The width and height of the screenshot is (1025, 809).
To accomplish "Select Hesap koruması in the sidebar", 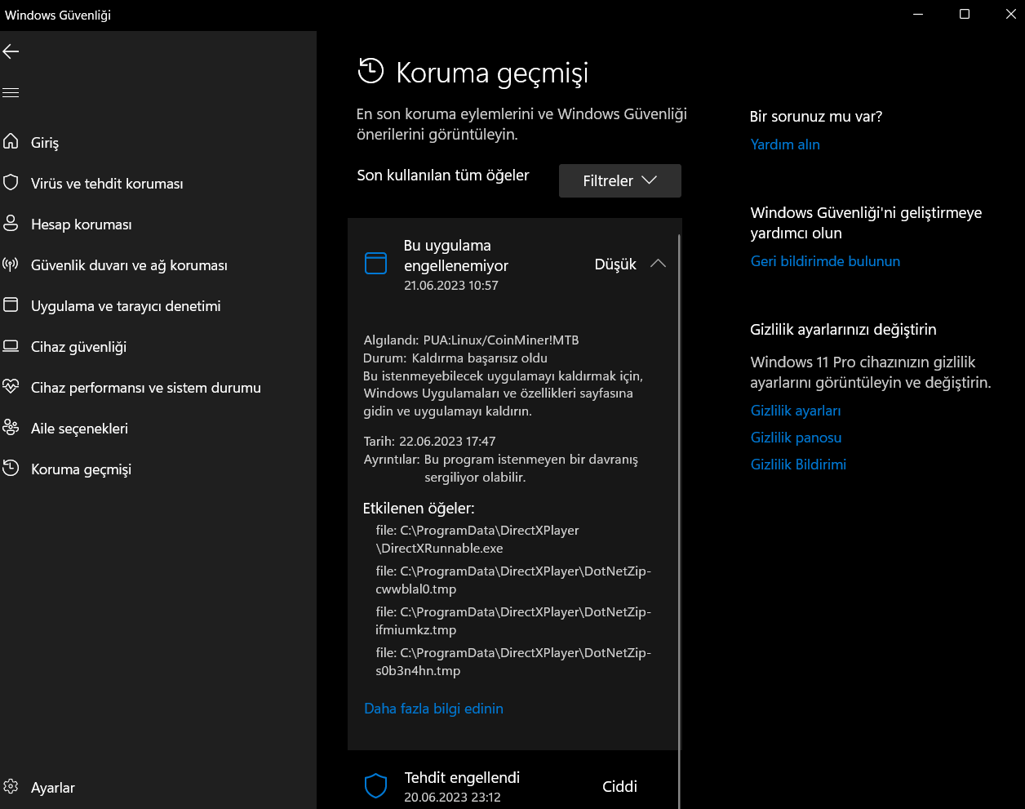I will pos(82,224).
